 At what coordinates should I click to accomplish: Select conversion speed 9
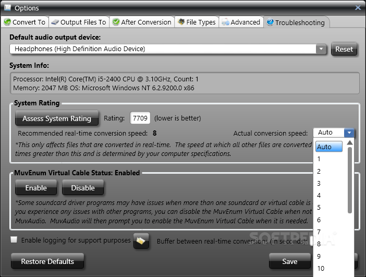click(329, 256)
